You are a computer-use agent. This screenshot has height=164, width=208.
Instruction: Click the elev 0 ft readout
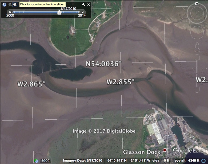coord(161,161)
